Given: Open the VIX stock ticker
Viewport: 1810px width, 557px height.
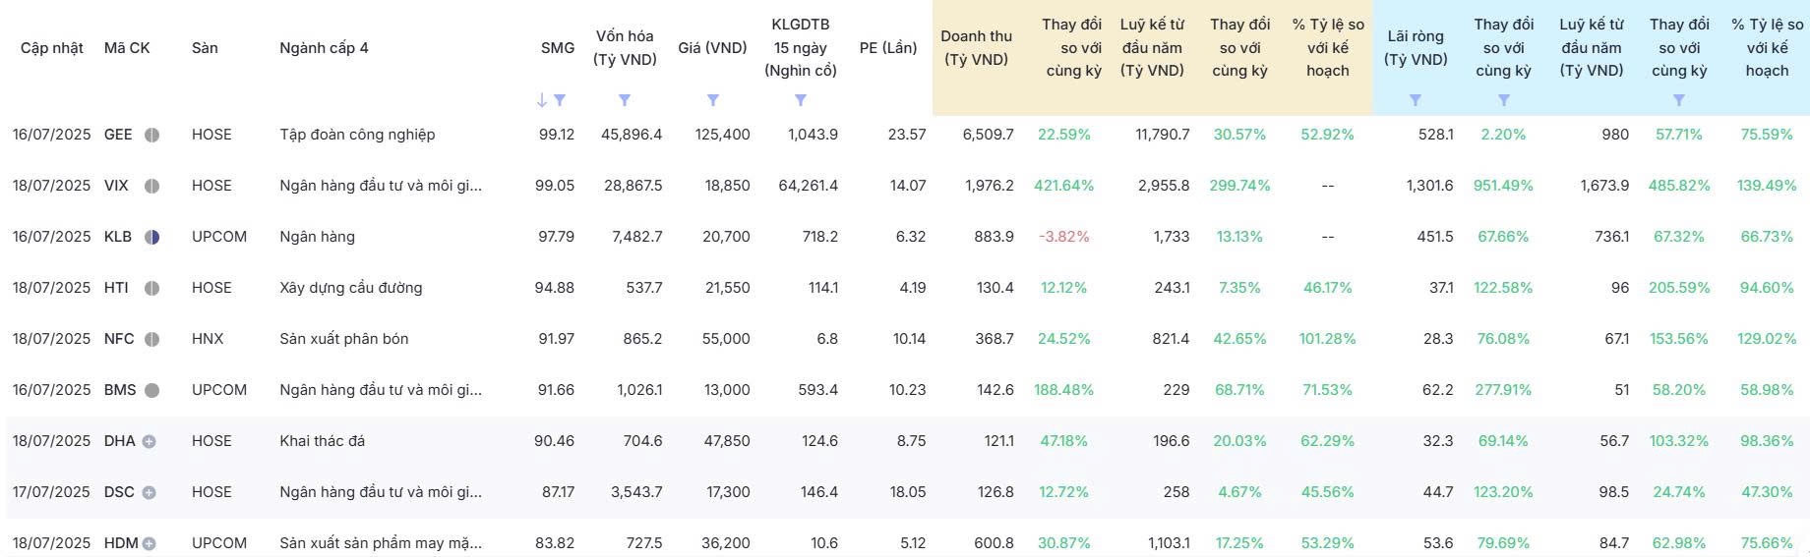Looking at the screenshot, I should [x=116, y=186].
